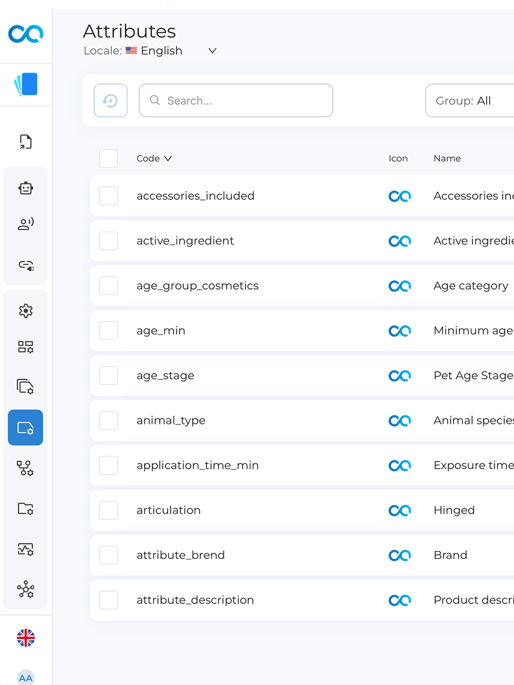This screenshot has width=514, height=685.
Task: Click the icon in the attribute_brend row
Action: tap(400, 556)
